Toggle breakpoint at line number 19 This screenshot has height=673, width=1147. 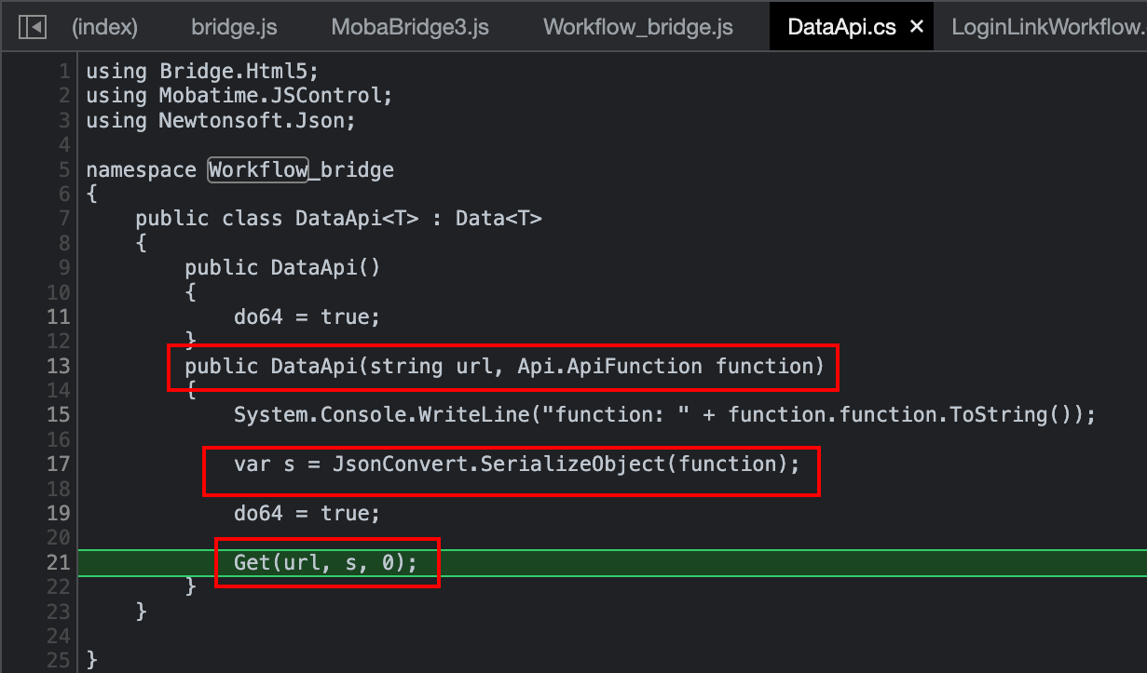[x=58, y=513]
